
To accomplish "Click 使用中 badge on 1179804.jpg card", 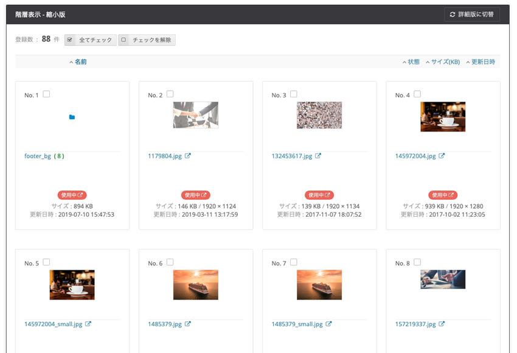I will (195, 195).
